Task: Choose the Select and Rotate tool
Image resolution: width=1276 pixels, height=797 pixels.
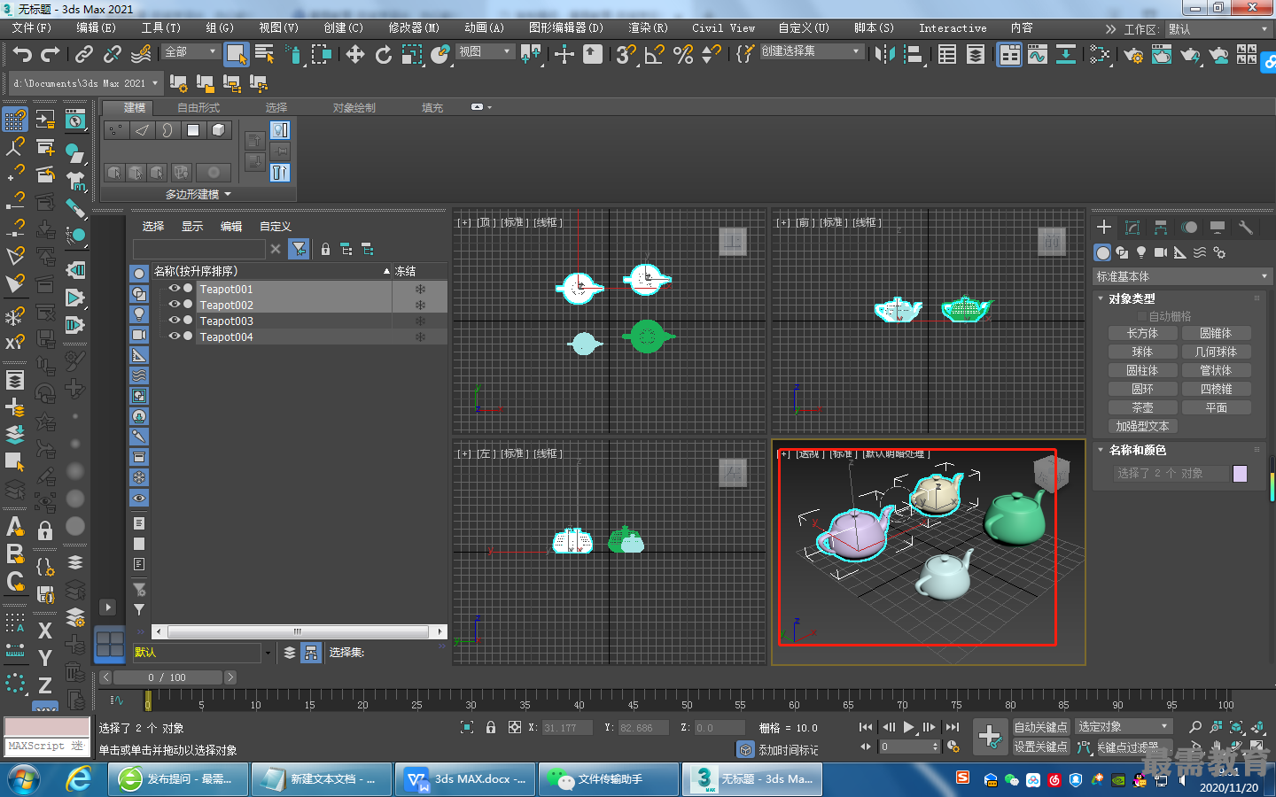Action: 384,54
